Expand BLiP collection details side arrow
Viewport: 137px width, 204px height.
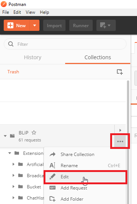pos(120,130)
